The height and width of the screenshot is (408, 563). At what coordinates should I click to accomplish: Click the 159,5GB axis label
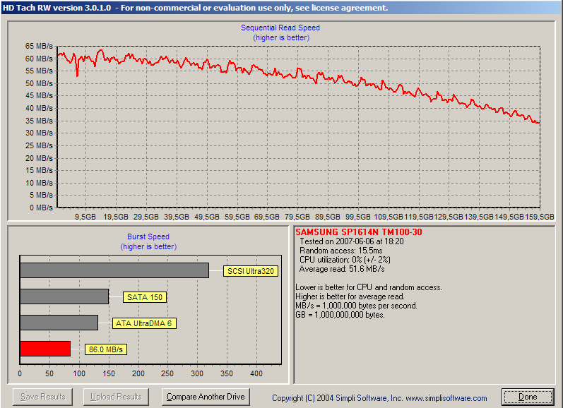click(539, 217)
